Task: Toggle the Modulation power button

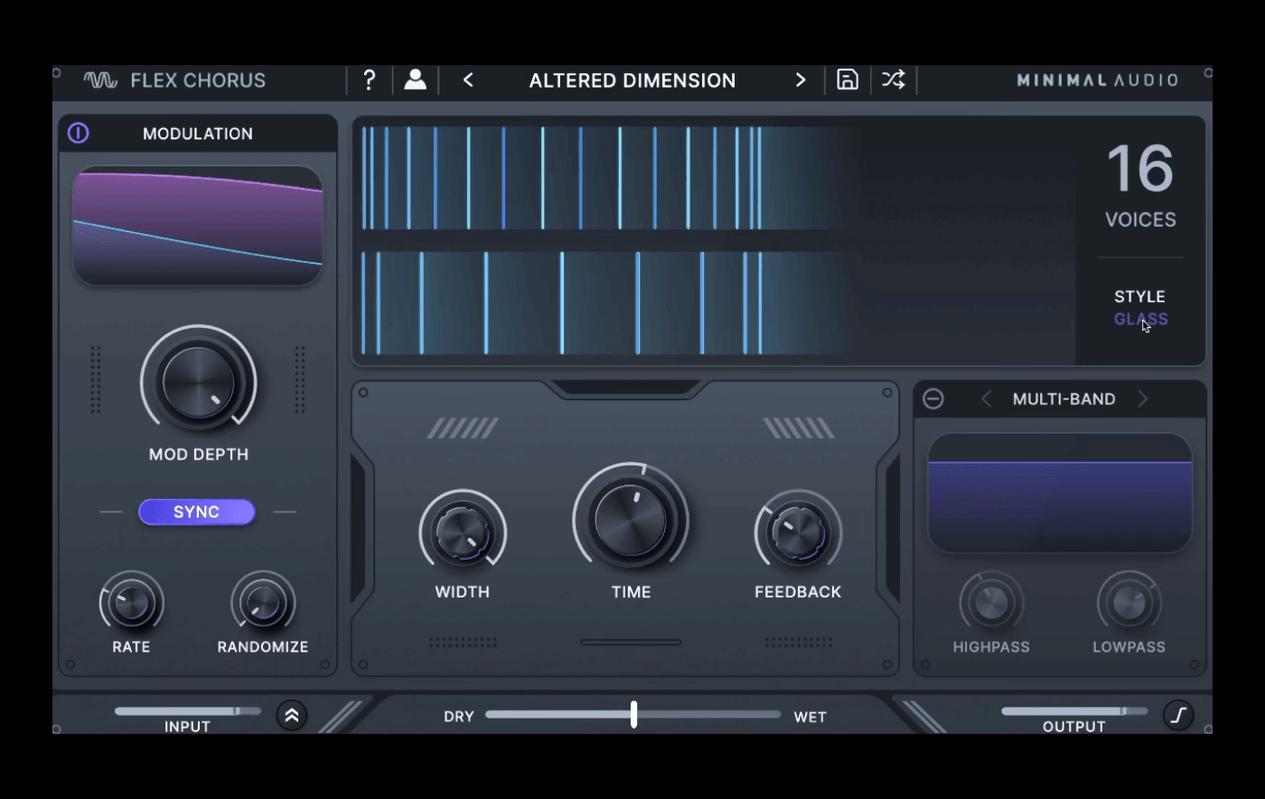Action: [79, 134]
